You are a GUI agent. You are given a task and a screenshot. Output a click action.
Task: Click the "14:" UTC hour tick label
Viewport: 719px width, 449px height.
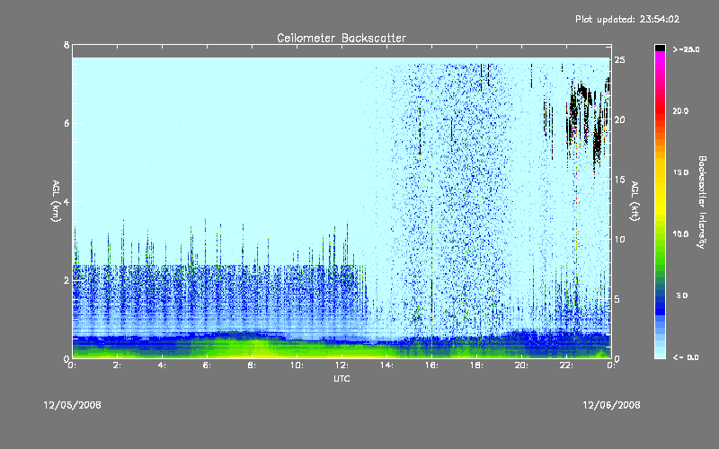pyautogui.click(x=387, y=365)
